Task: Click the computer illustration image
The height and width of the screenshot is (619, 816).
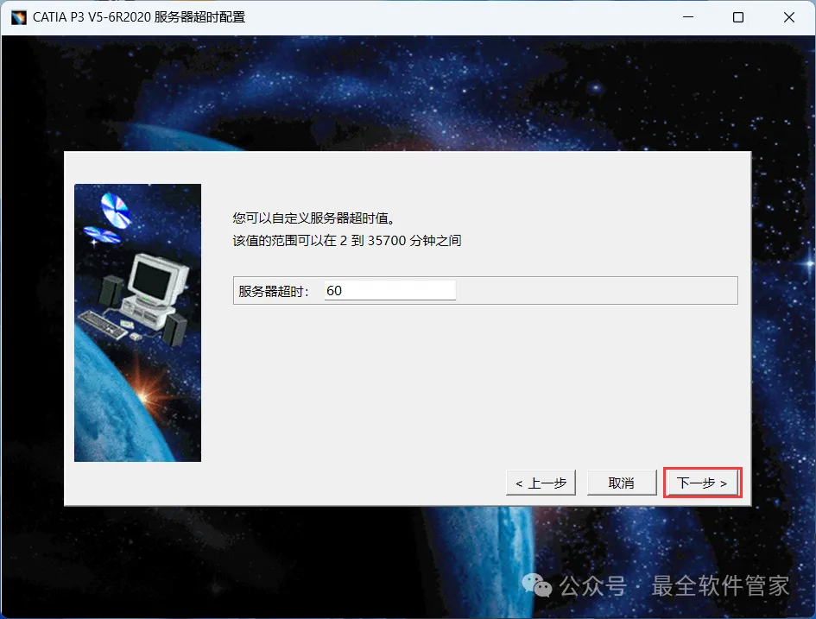Action: click(x=137, y=323)
